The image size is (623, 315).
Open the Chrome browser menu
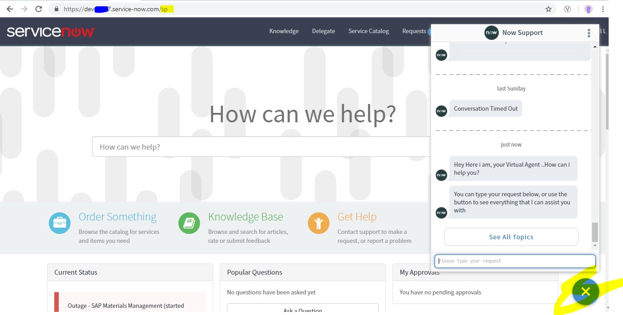click(x=603, y=9)
